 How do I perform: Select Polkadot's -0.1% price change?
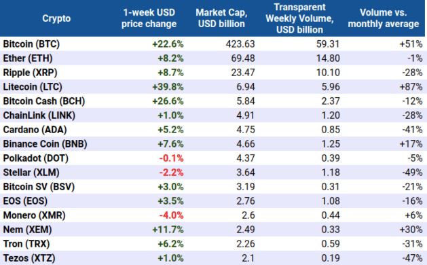[x=172, y=158]
